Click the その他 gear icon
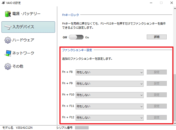This screenshot has height=130, width=176. [8, 66]
